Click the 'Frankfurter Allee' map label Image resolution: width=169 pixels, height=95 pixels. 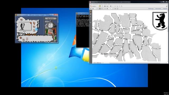[x=141, y=35]
